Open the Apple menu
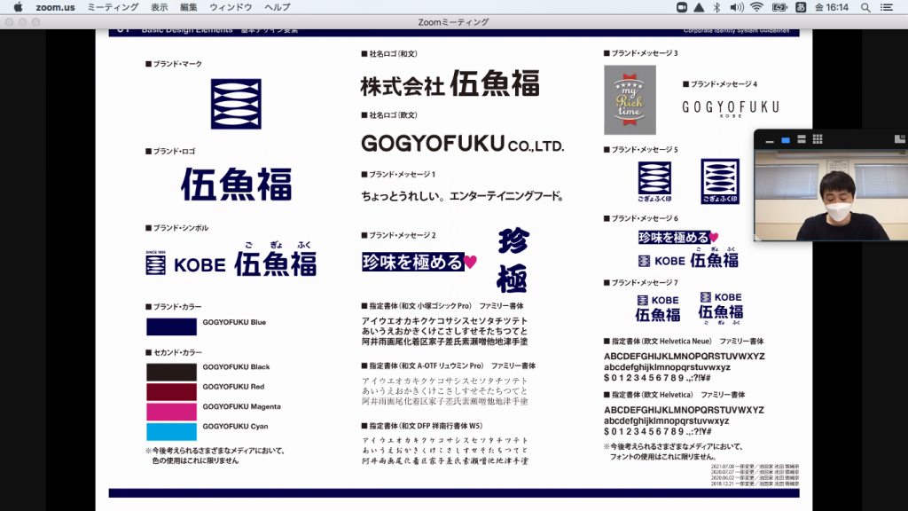908x511 pixels. [18, 7]
